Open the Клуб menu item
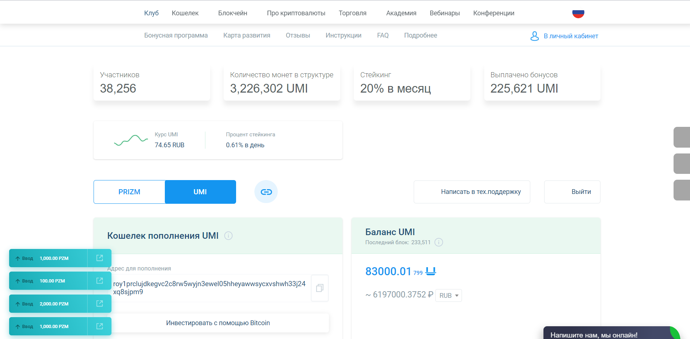Screen dimensions: 690x339 (151, 13)
